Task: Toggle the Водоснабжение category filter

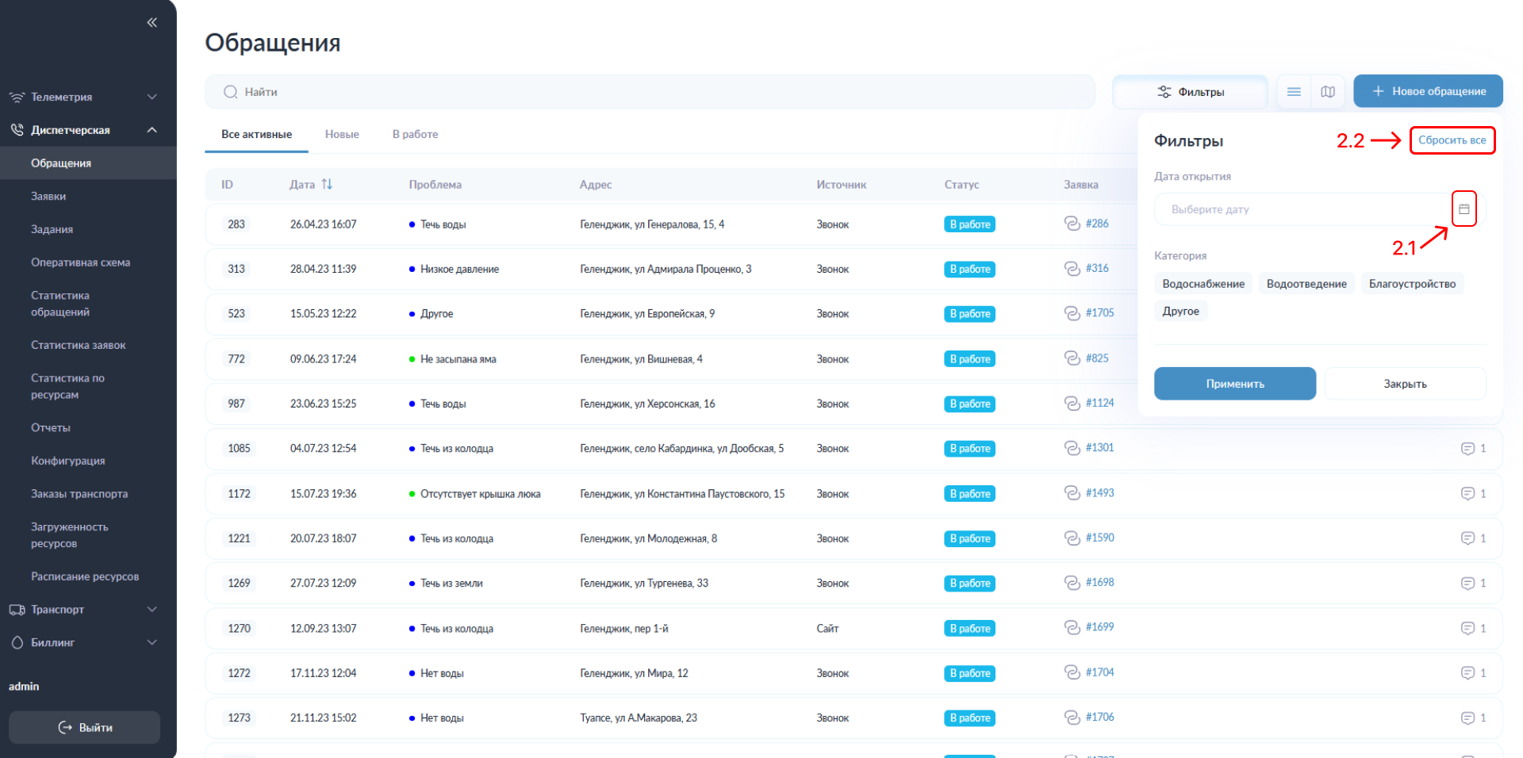Action: coord(1203,284)
